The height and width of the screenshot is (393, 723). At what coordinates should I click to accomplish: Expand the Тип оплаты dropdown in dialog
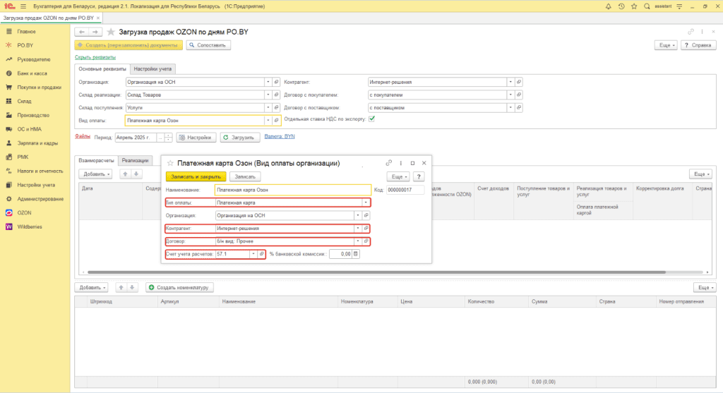coord(366,202)
